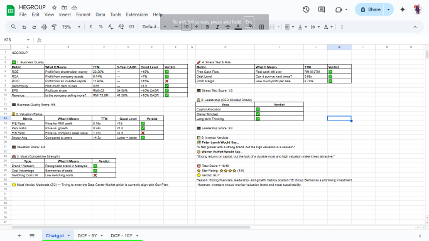The image size is (429, 241).
Task: Open Meet call options arrow
Action: click(346, 9)
